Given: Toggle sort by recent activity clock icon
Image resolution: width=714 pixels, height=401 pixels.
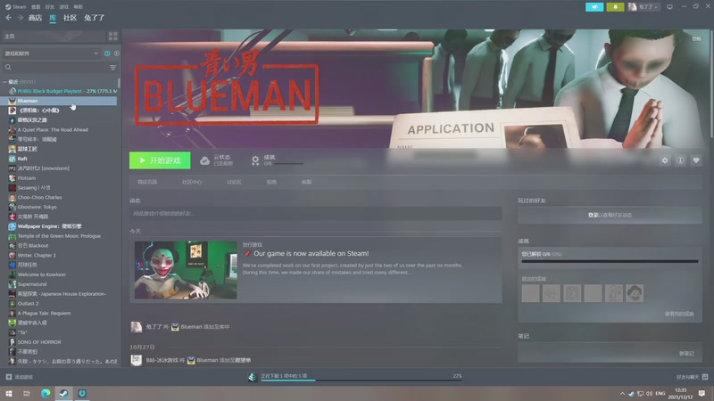Looking at the screenshot, I should coord(107,53).
